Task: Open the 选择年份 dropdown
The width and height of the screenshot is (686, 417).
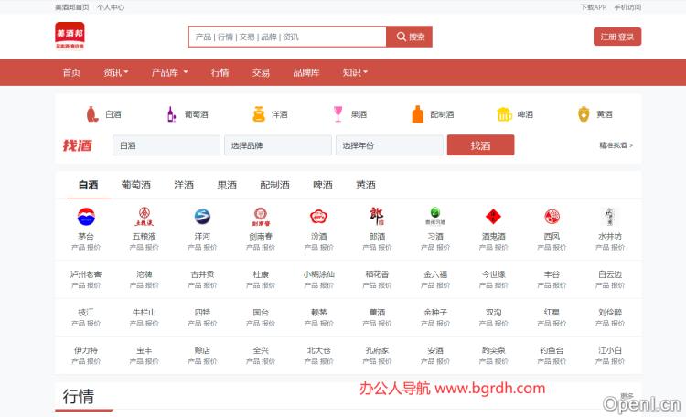Action: [389, 145]
